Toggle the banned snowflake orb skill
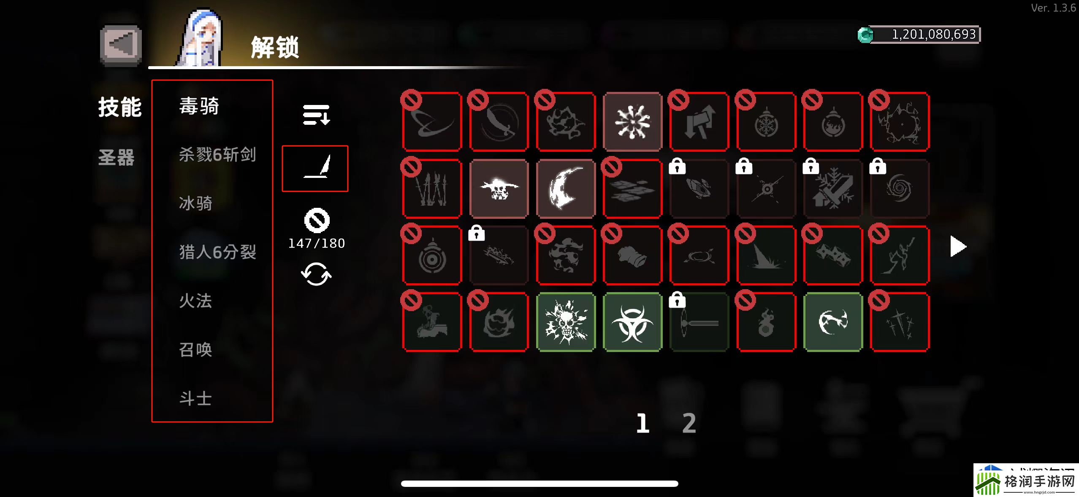The width and height of the screenshot is (1079, 497). click(x=766, y=122)
